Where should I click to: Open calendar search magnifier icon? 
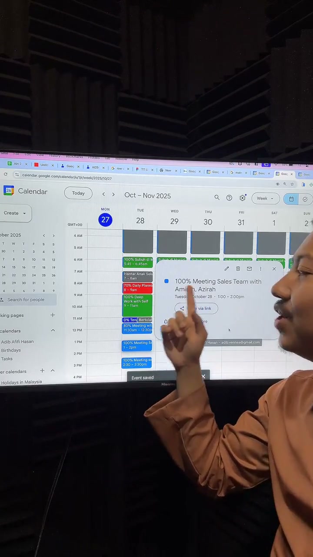tap(217, 198)
